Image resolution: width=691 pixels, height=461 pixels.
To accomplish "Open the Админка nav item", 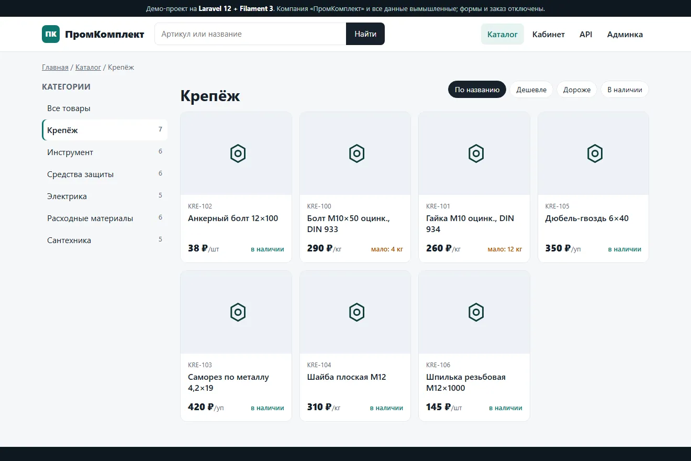I will click(625, 34).
